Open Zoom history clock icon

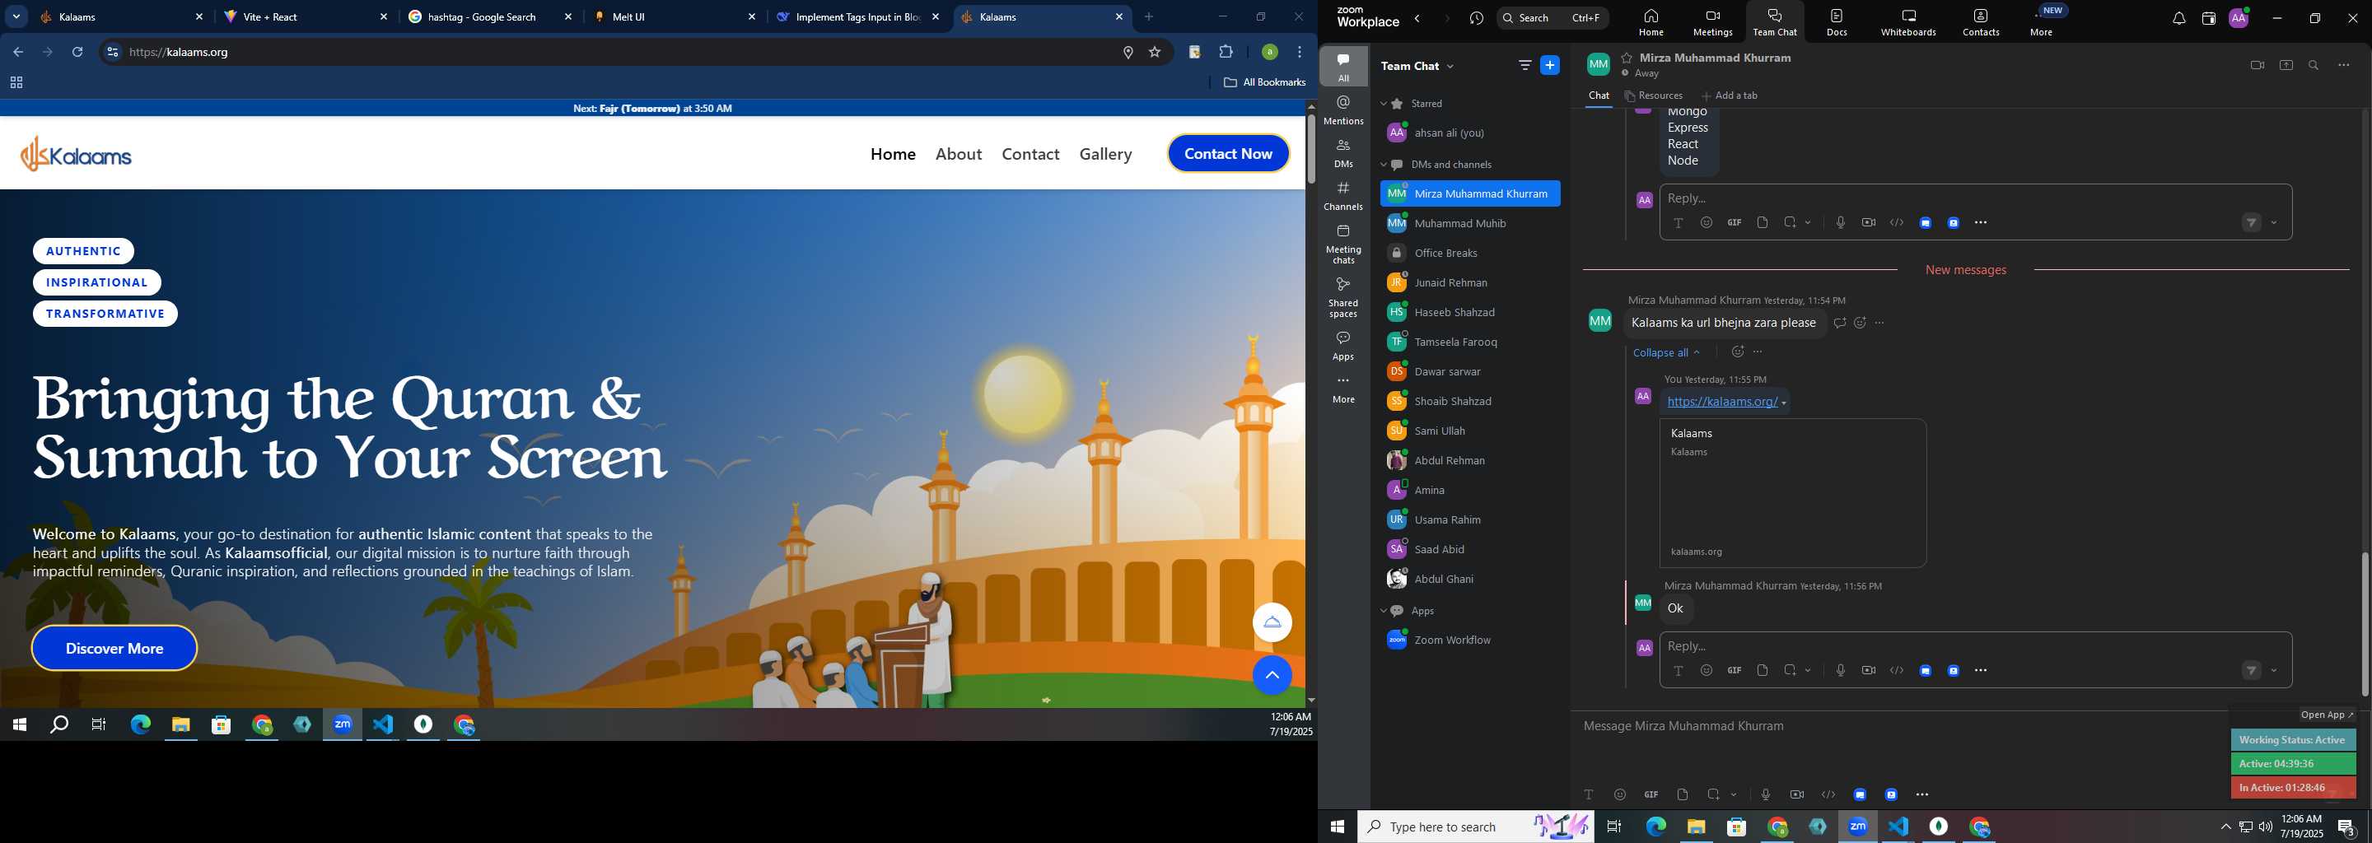[1476, 18]
